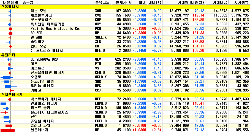Select 뉴 포트리스 에너지 stock name
This screenshot has width=250, height=132.
point(47,51)
